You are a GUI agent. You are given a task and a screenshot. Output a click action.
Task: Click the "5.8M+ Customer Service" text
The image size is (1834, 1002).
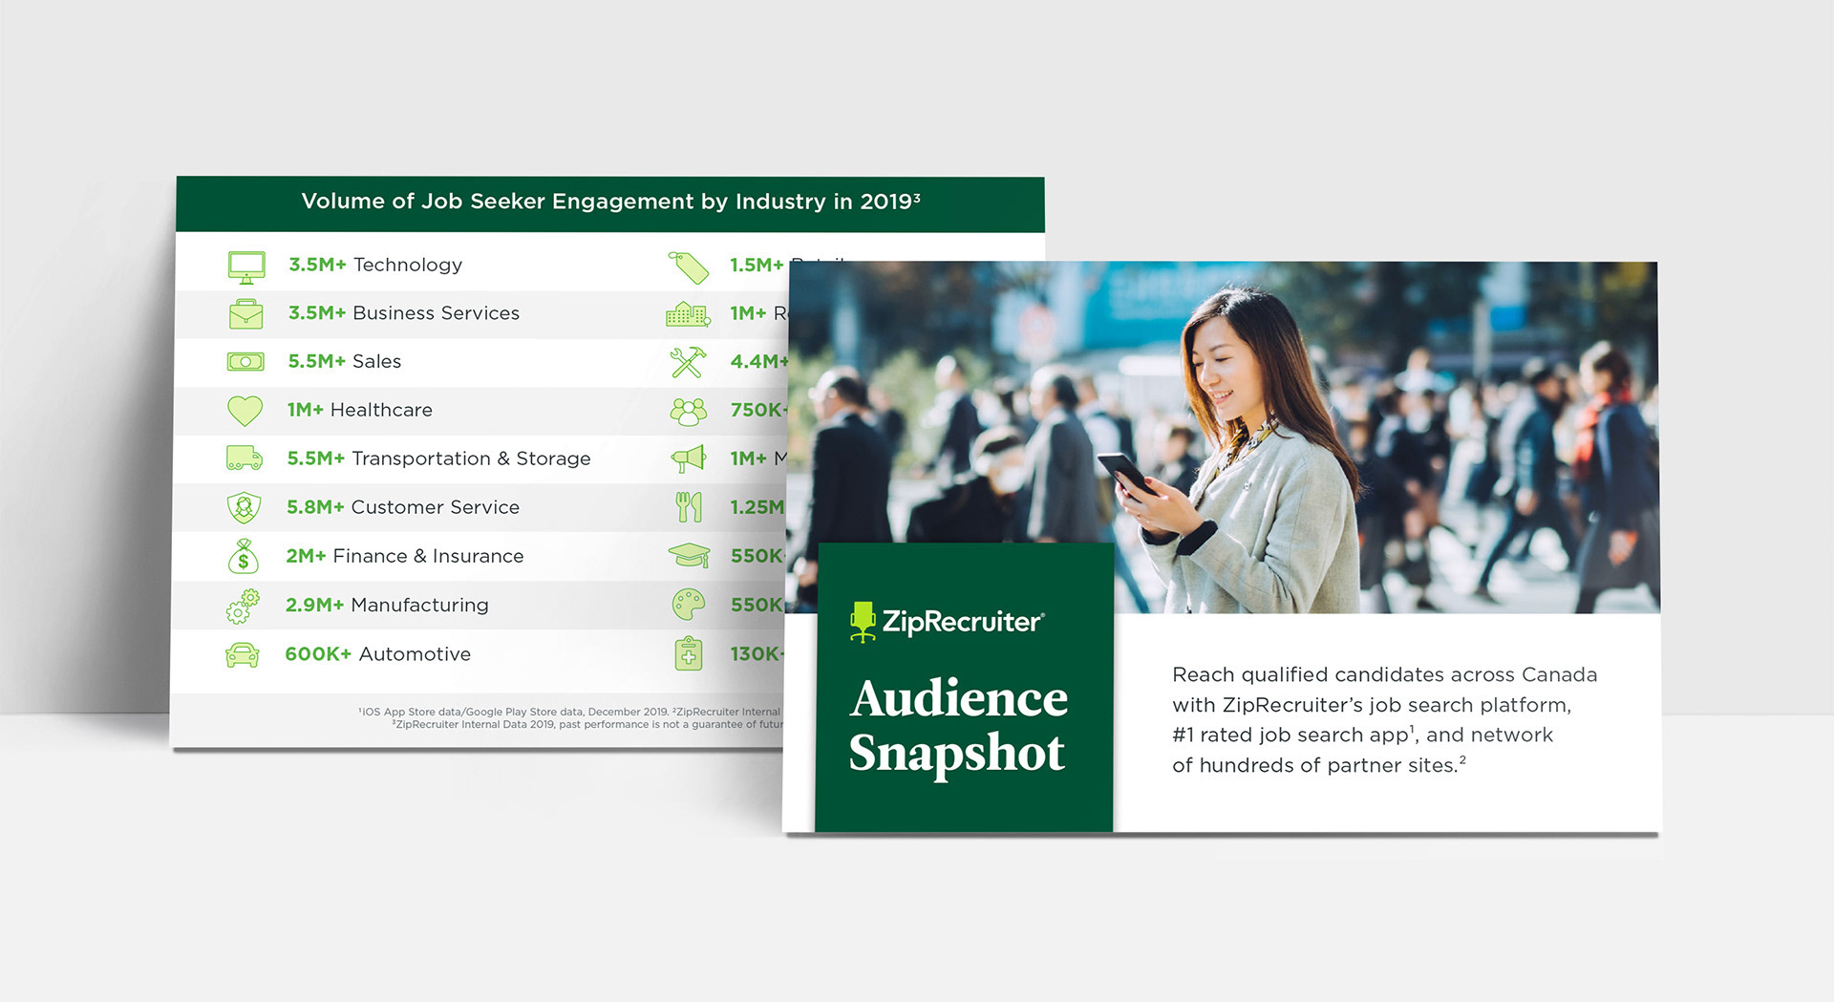click(403, 507)
